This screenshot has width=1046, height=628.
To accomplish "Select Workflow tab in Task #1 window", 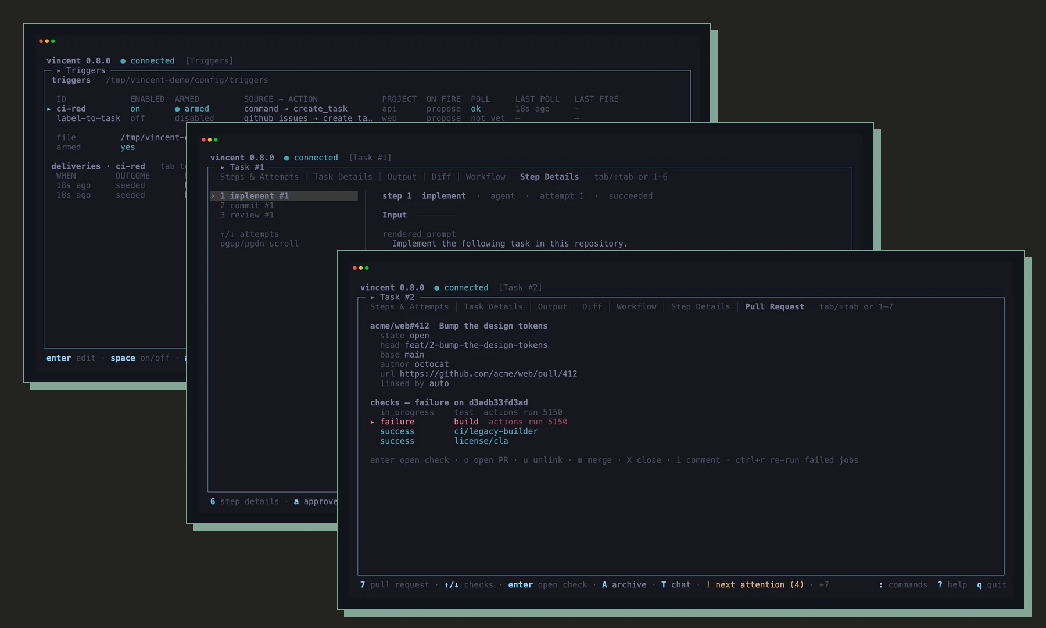I will tap(485, 177).
